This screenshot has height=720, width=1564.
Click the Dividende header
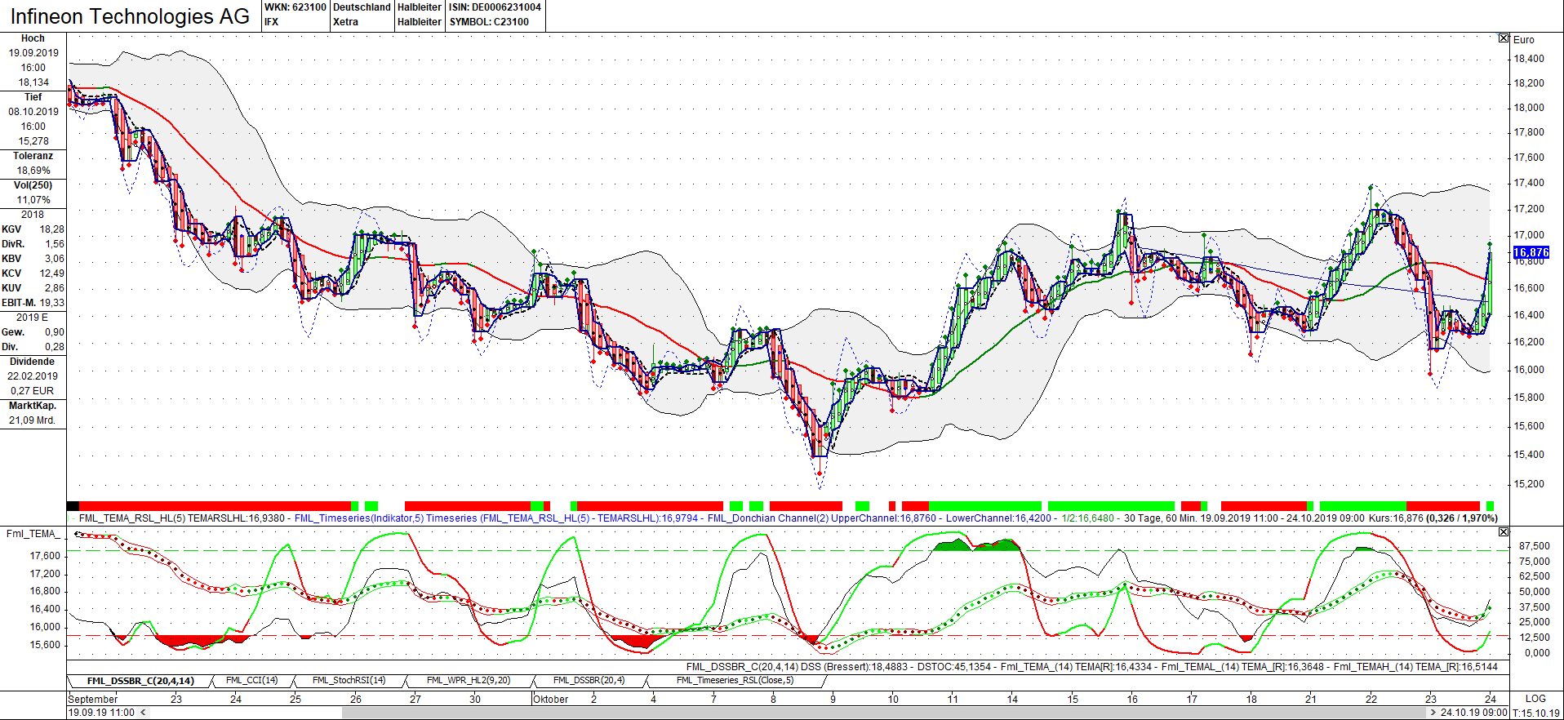pyautogui.click(x=33, y=362)
